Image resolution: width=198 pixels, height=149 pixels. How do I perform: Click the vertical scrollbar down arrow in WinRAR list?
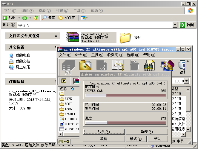(188, 129)
